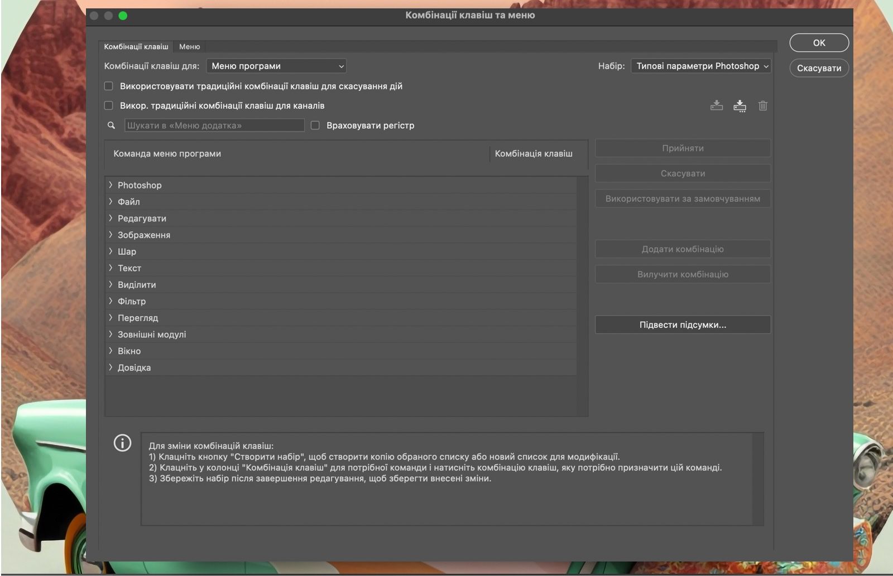Click the "Команда меню програми" column header
The width and height of the screenshot is (893, 576).
pos(167,153)
